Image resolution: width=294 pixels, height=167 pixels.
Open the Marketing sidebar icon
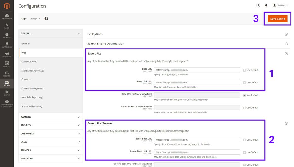coord(7,55)
